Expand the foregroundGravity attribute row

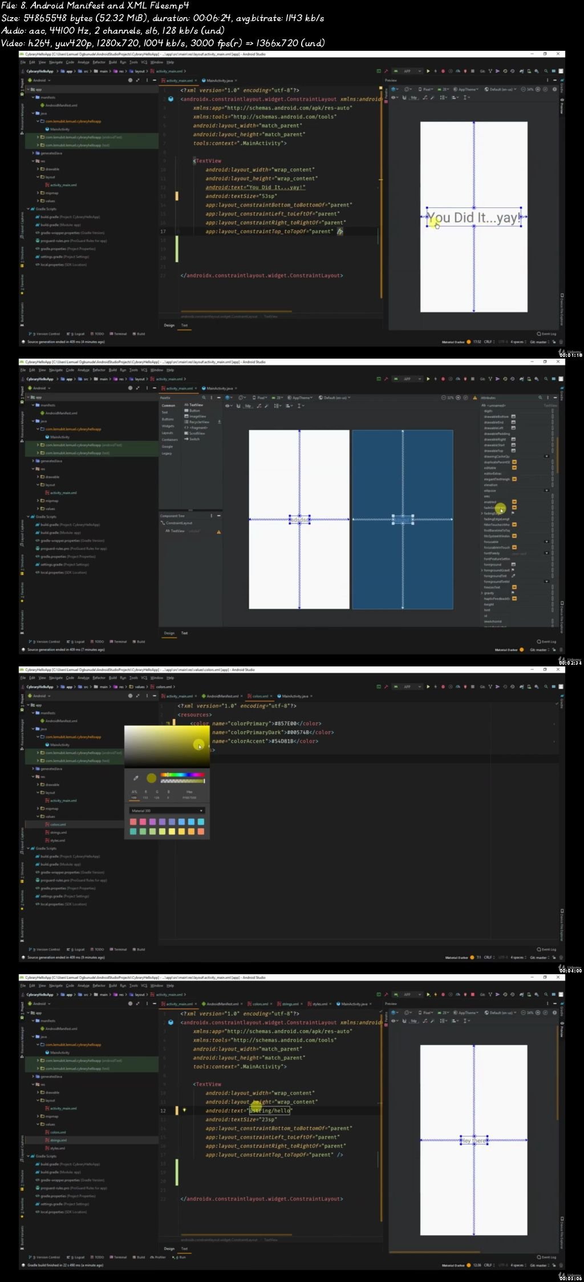coord(482,570)
